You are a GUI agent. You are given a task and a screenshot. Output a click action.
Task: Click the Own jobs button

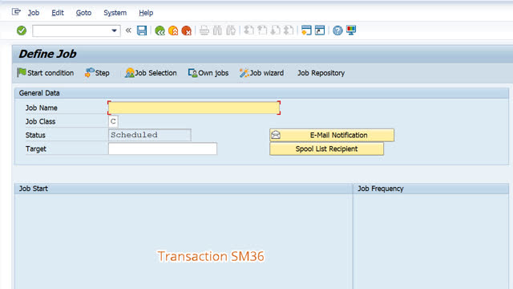[208, 73]
